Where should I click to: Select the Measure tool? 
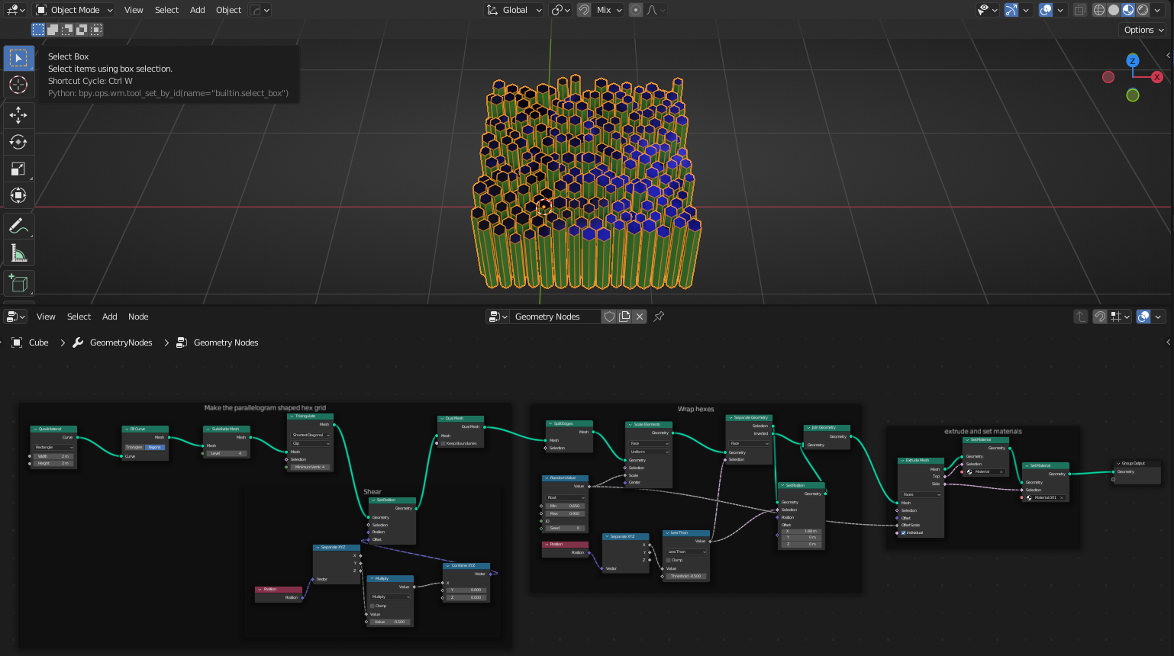pos(18,253)
